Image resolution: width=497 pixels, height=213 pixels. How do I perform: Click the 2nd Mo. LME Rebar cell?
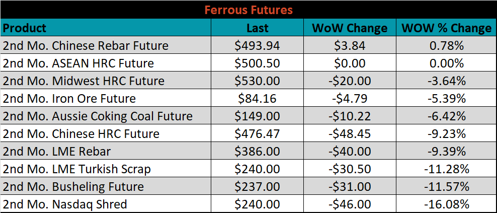[x=106, y=151]
